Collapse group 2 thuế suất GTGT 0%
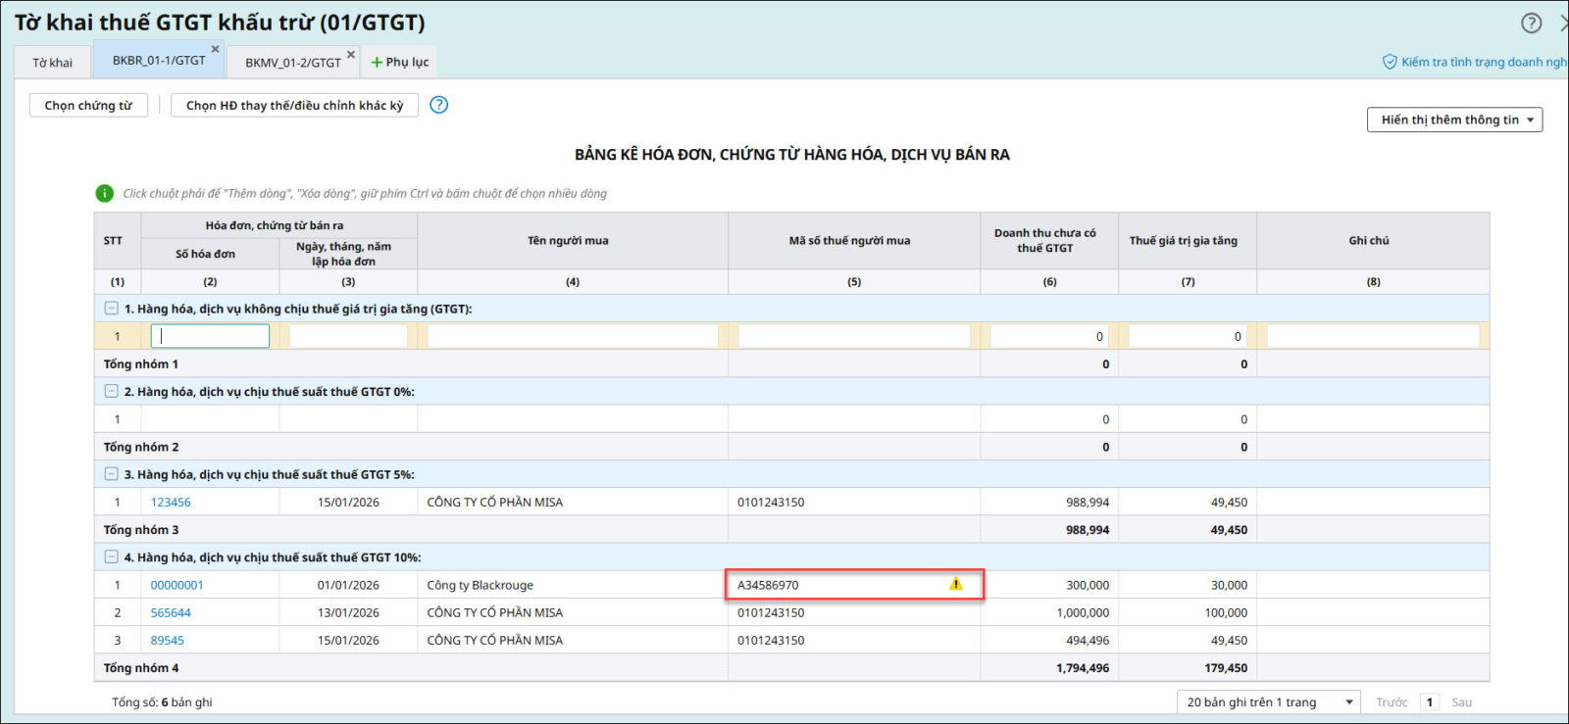1569x724 pixels. pyautogui.click(x=112, y=392)
